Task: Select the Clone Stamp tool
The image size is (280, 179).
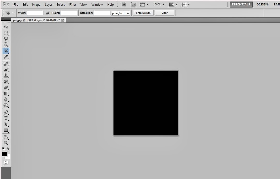Action: [x=6, y=76]
